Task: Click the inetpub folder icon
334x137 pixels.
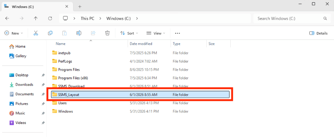Action: [55, 52]
